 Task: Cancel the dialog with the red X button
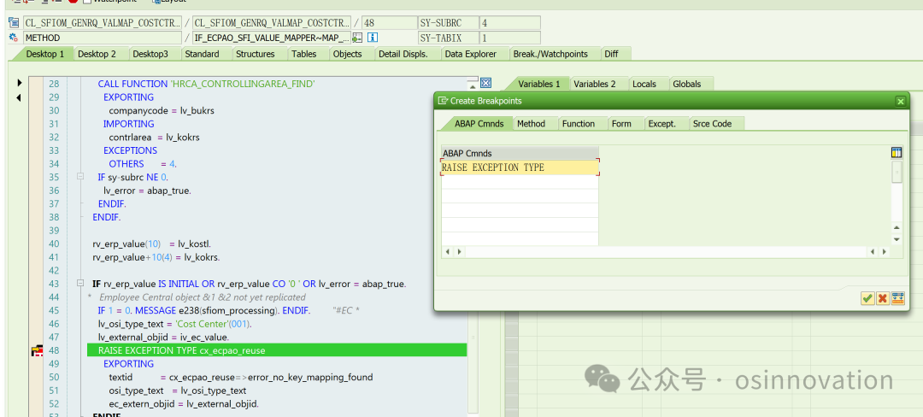pyautogui.click(x=882, y=298)
